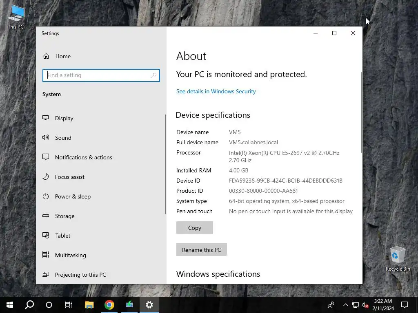Open Cortana from the taskbar

(49, 305)
